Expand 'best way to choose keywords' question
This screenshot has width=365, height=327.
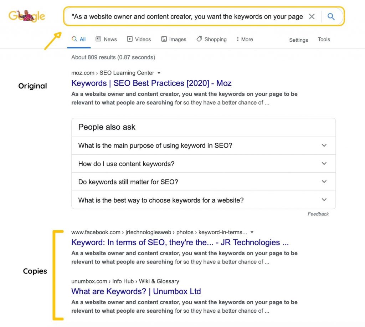click(204, 200)
